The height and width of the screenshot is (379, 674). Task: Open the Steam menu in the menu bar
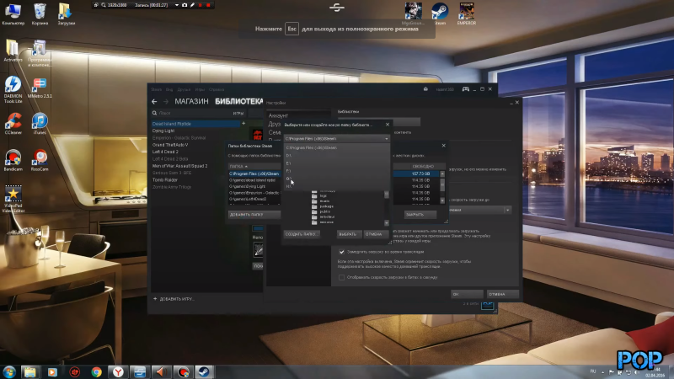click(156, 89)
